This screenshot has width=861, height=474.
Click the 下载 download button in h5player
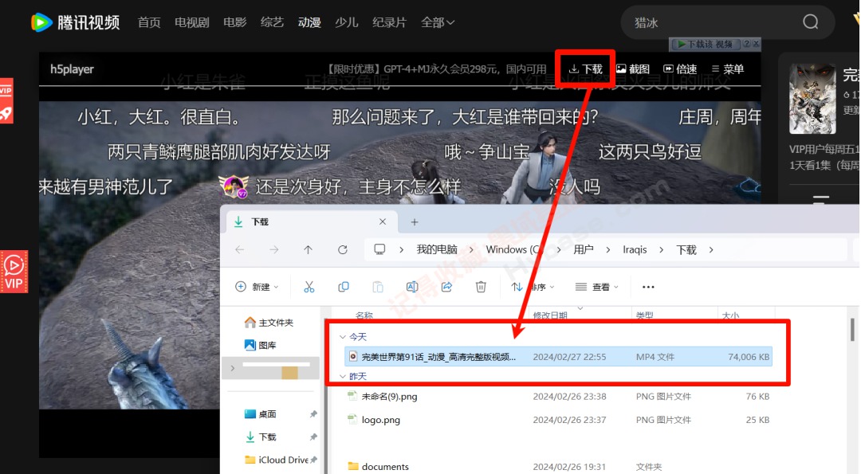coord(585,69)
